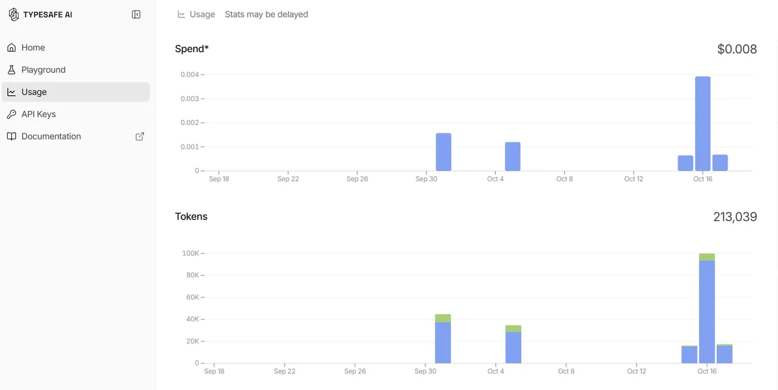Click the 213,039 total tokens value
778x390 pixels.
coord(735,217)
